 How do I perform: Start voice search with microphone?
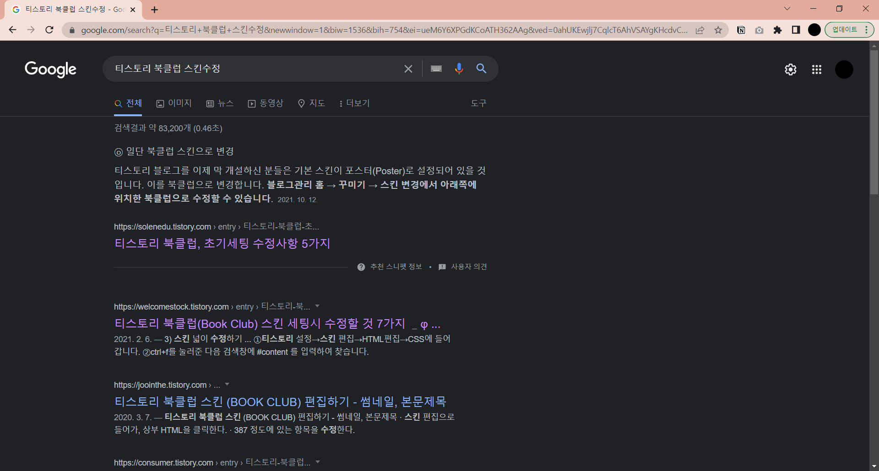click(x=459, y=69)
